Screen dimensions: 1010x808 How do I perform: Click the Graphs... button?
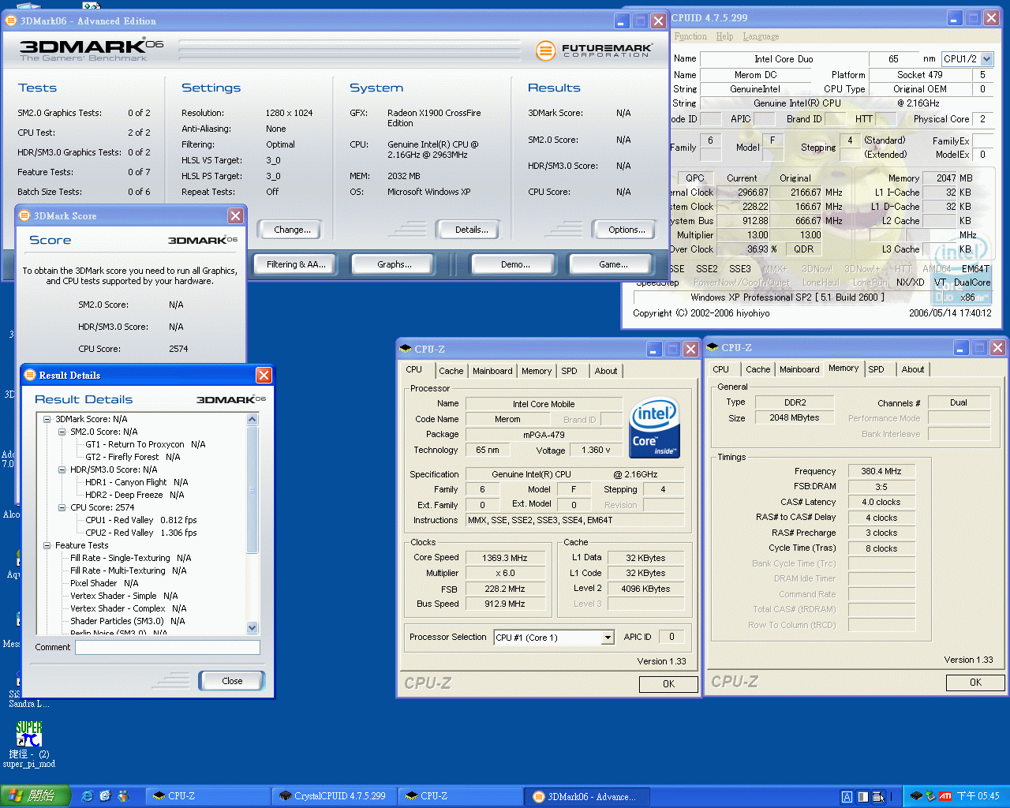(x=395, y=264)
